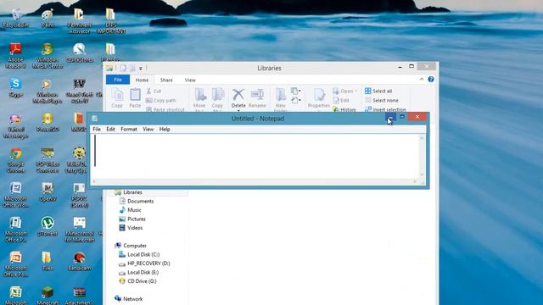This screenshot has width=543, height=305.
Task: Click the Paste button in the Libraries ribbon
Action: (x=135, y=98)
